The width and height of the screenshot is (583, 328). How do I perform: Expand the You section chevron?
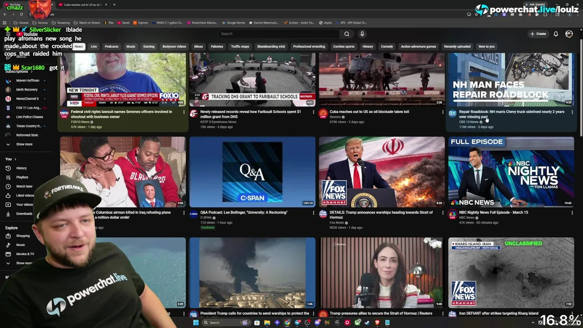[15, 159]
